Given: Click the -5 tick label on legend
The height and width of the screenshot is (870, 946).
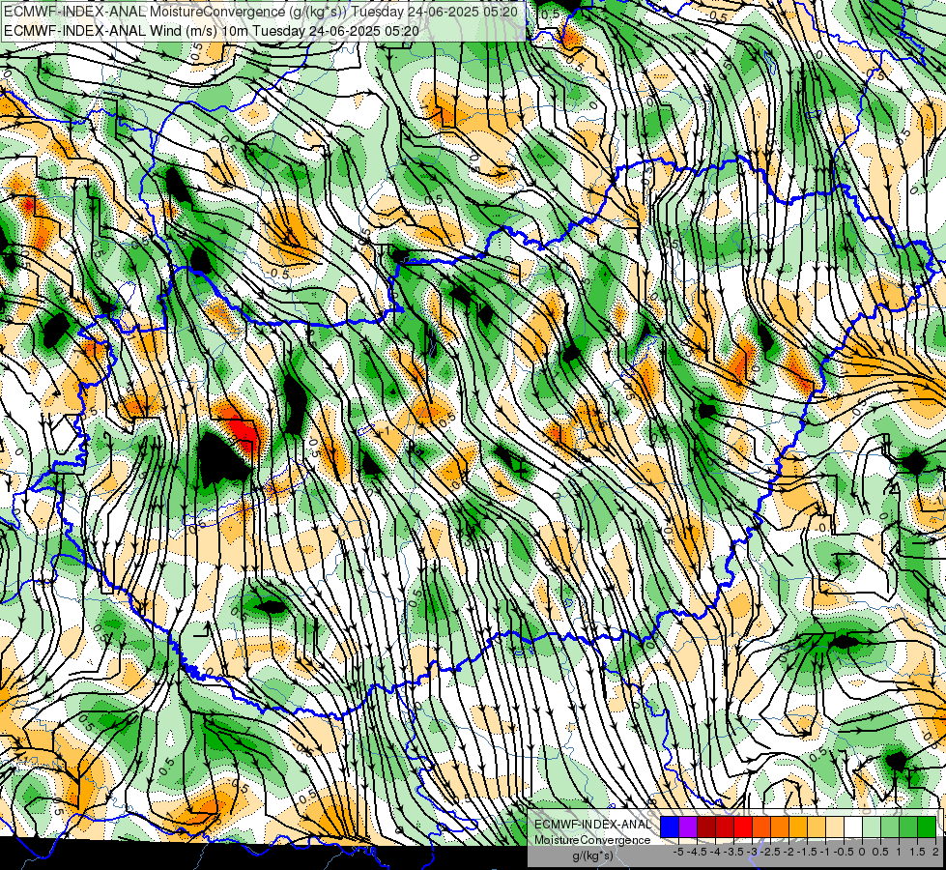Looking at the screenshot, I should (678, 852).
